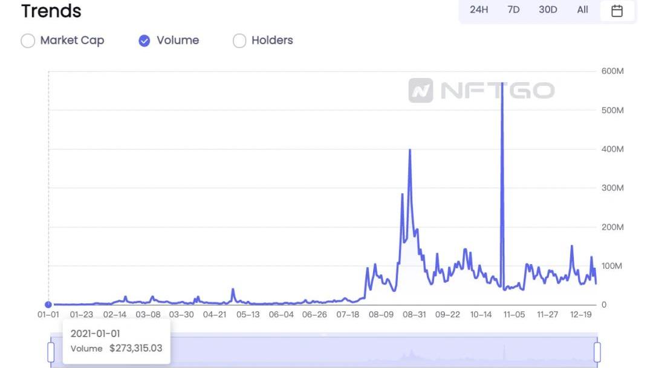The width and height of the screenshot is (653, 368).
Task: Click the 2021-01-01 volume tooltip
Action: pyautogui.click(x=117, y=341)
